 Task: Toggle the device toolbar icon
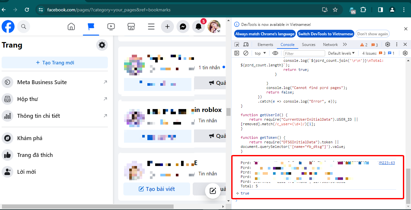point(246,44)
